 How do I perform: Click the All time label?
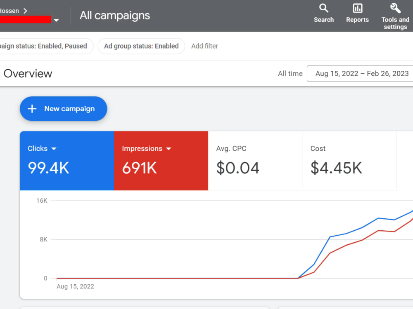click(290, 74)
